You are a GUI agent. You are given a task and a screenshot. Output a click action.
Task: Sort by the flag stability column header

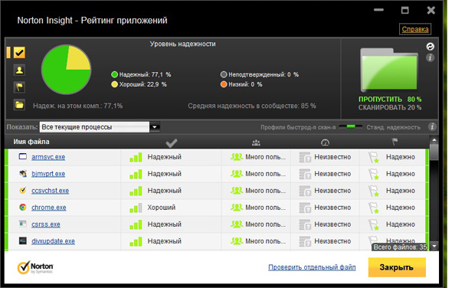point(395,142)
